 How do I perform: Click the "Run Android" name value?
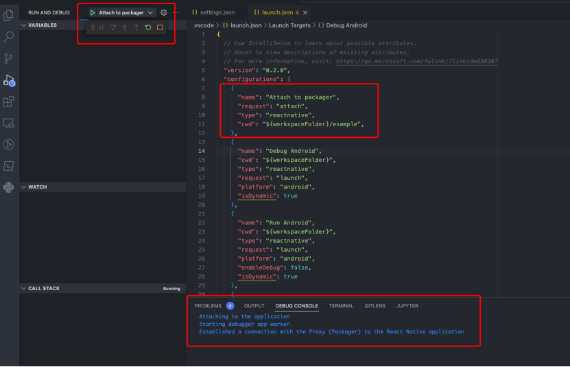(x=288, y=222)
